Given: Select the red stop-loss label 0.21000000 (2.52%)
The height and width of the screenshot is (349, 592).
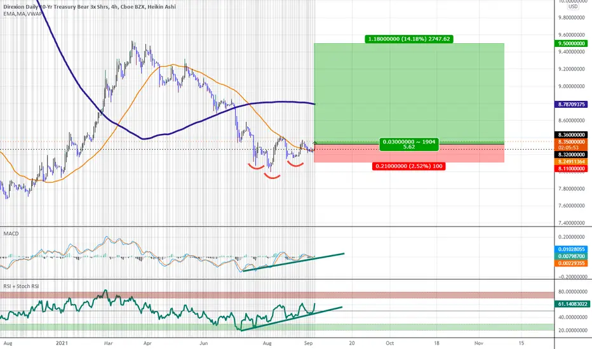Looking at the screenshot, I should coord(409,166).
